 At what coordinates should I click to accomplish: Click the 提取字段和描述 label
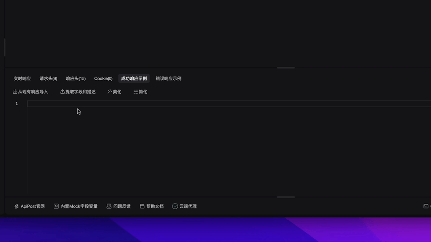(x=80, y=91)
